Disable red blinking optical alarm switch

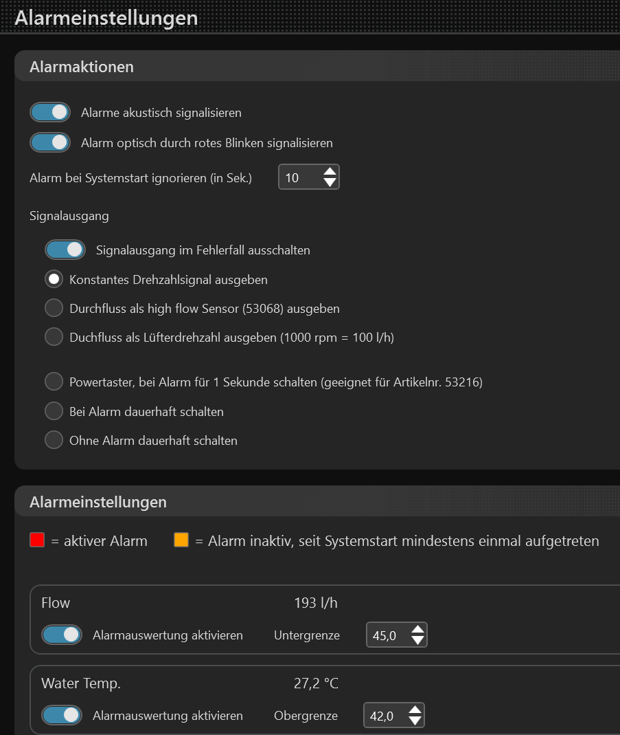pyautogui.click(x=50, y=142)
